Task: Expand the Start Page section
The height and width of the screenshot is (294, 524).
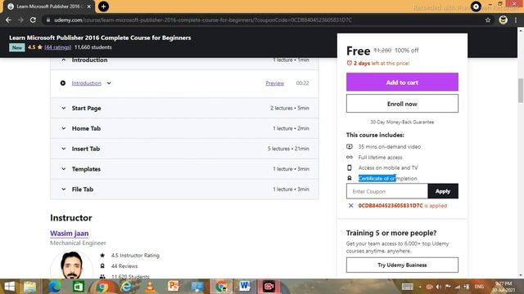Action: (64, 108)
